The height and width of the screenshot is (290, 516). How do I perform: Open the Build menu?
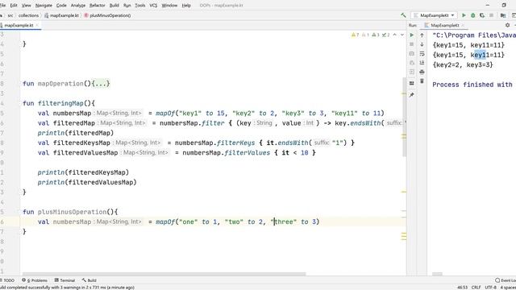click(114, 6)
